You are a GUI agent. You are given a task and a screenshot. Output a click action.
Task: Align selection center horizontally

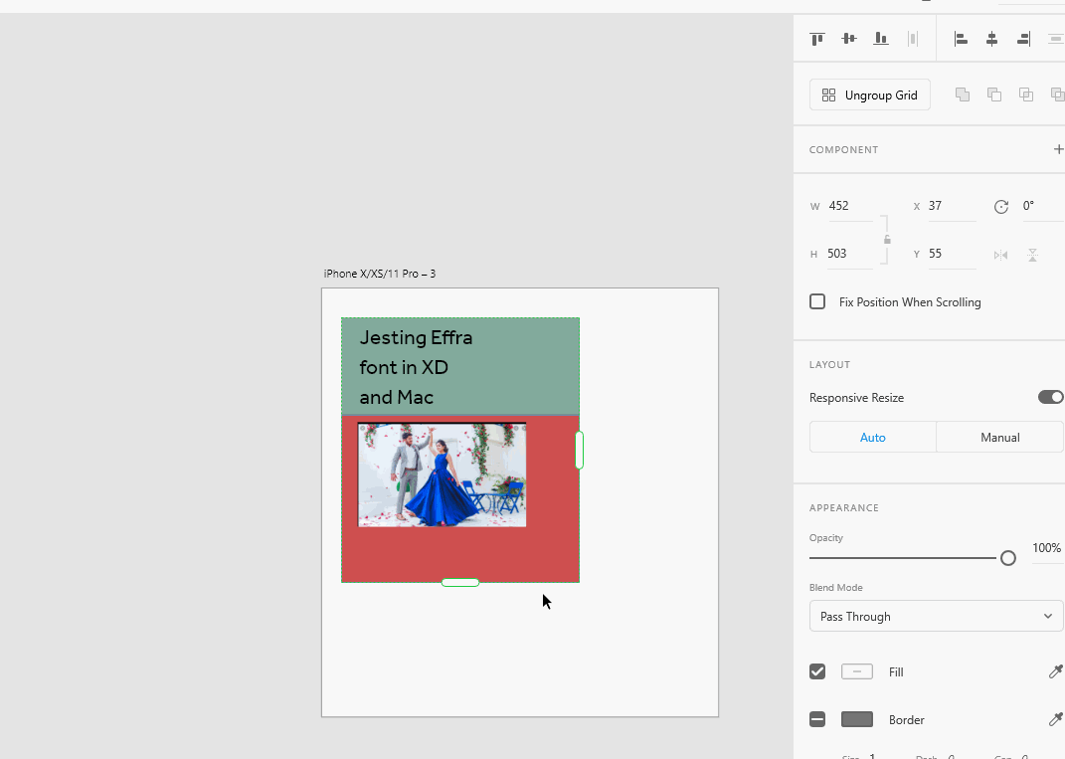[992, 39]
